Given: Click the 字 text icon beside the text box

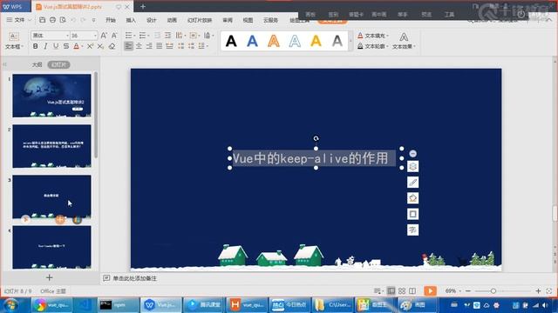Looking at the screenshot, I should (412, 230).
